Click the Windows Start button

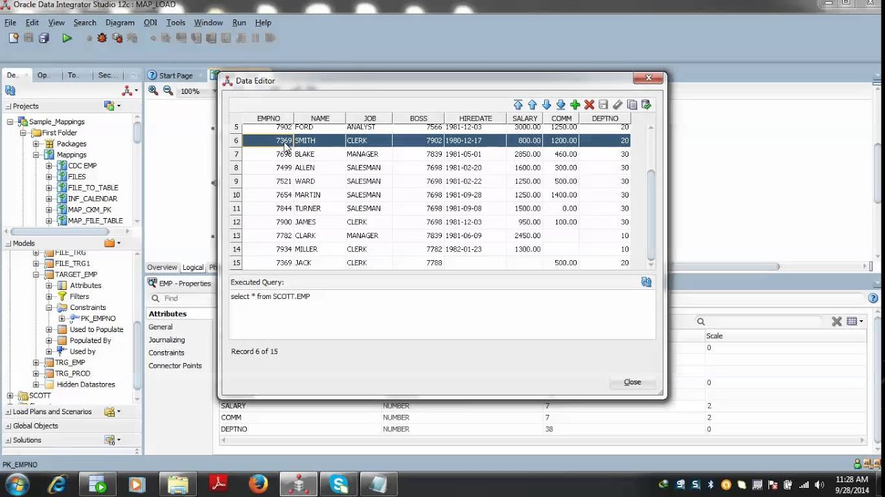[16, 485]
